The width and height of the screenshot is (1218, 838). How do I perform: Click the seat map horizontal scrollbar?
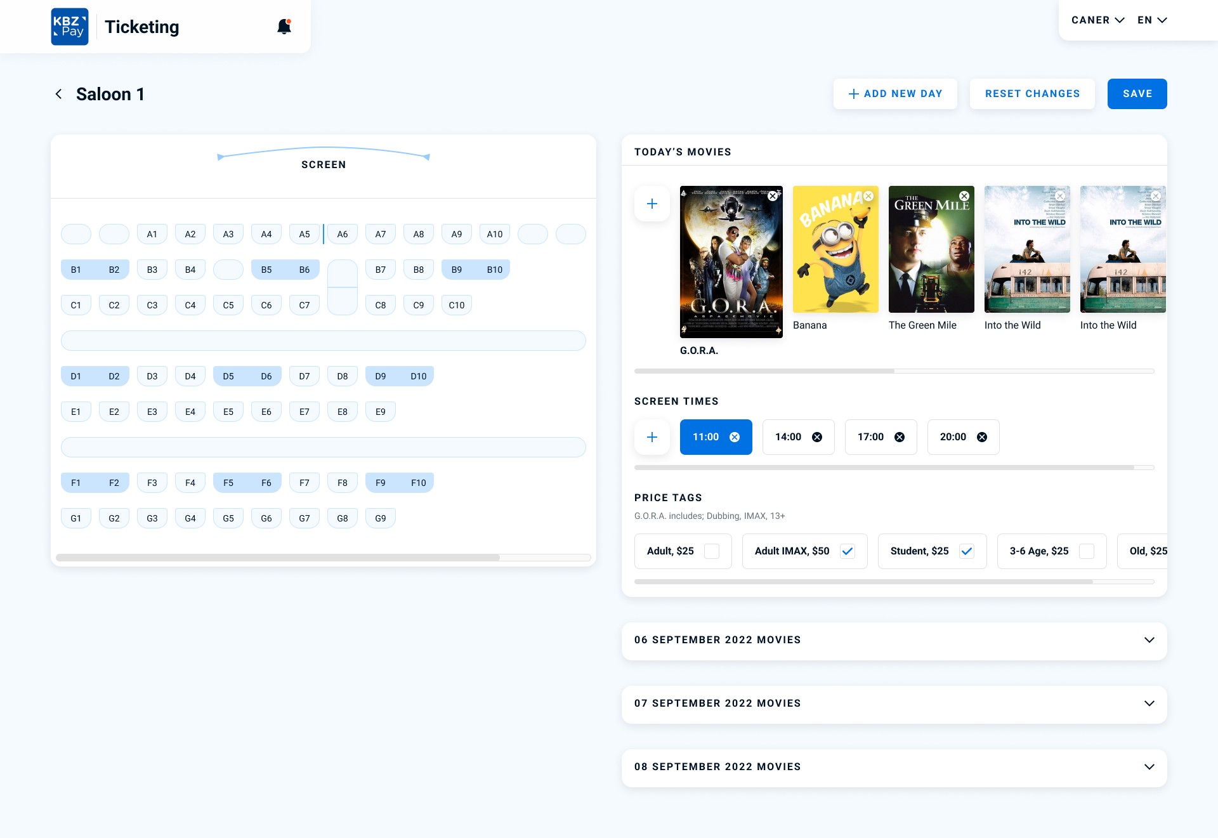pos(278,558)
